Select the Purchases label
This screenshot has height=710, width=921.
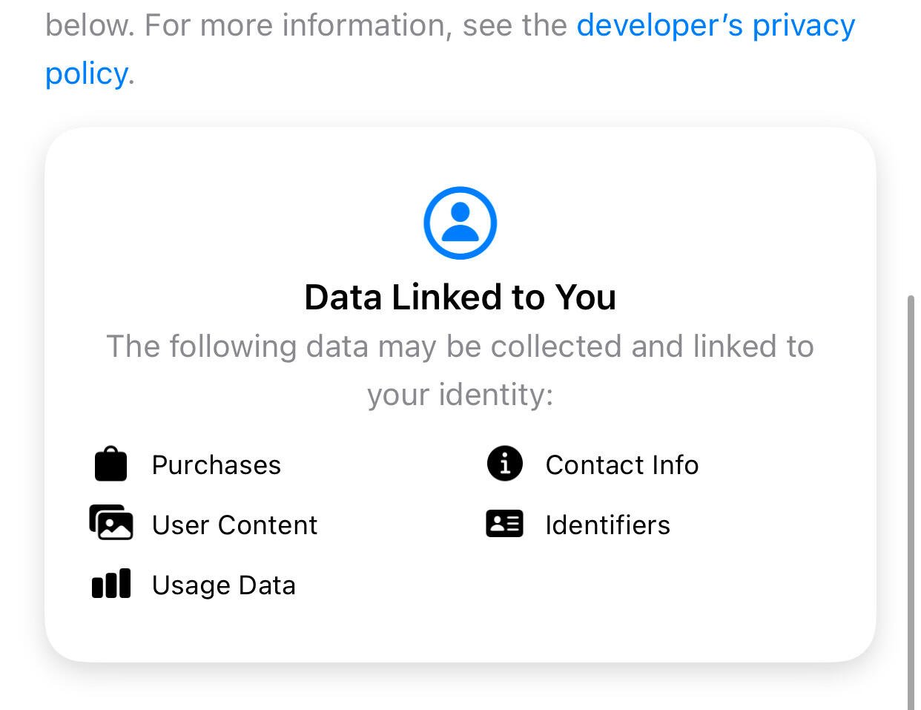(x=217, y=465)
